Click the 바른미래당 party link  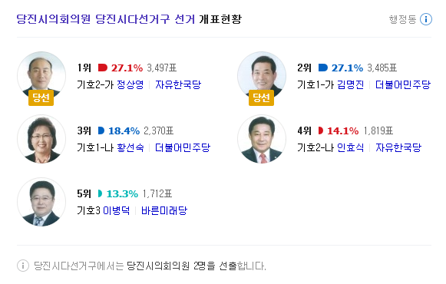point(164,210)
